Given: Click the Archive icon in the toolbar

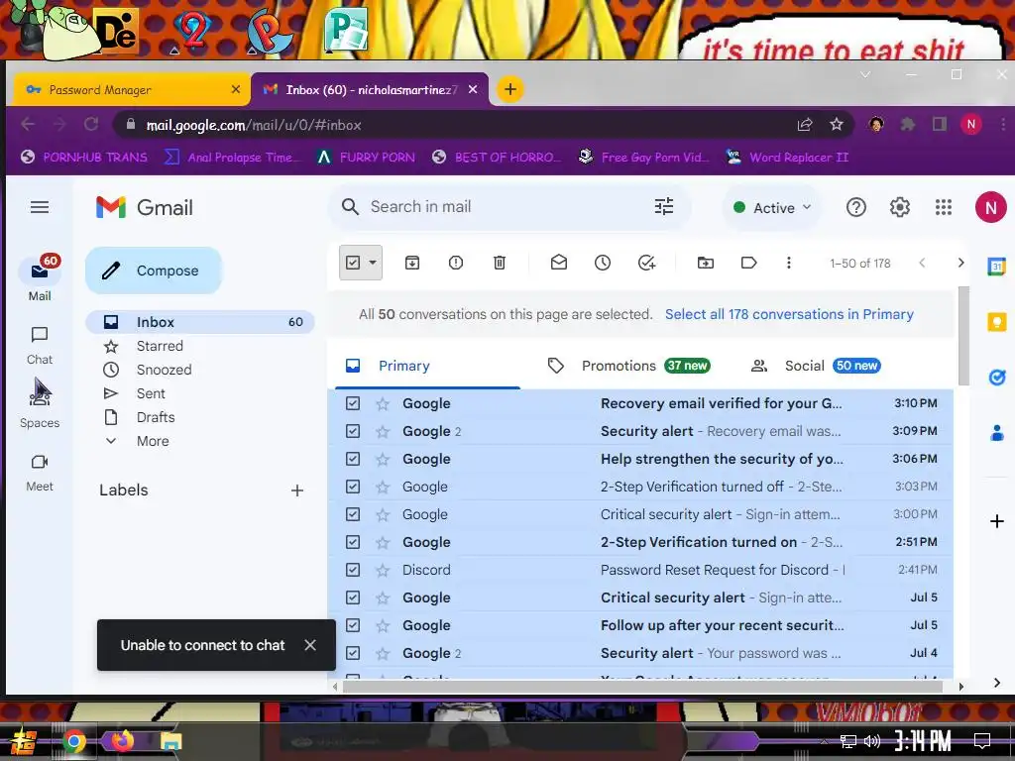Looking at the screenshot, I should coord(412,263).
